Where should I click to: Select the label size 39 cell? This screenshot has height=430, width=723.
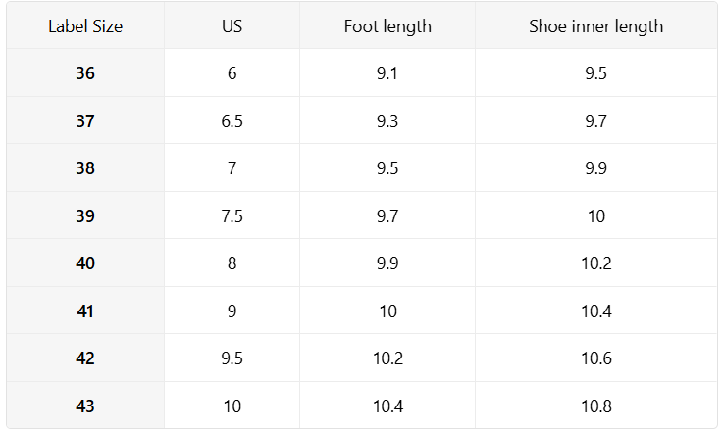[x=85, y=216]
